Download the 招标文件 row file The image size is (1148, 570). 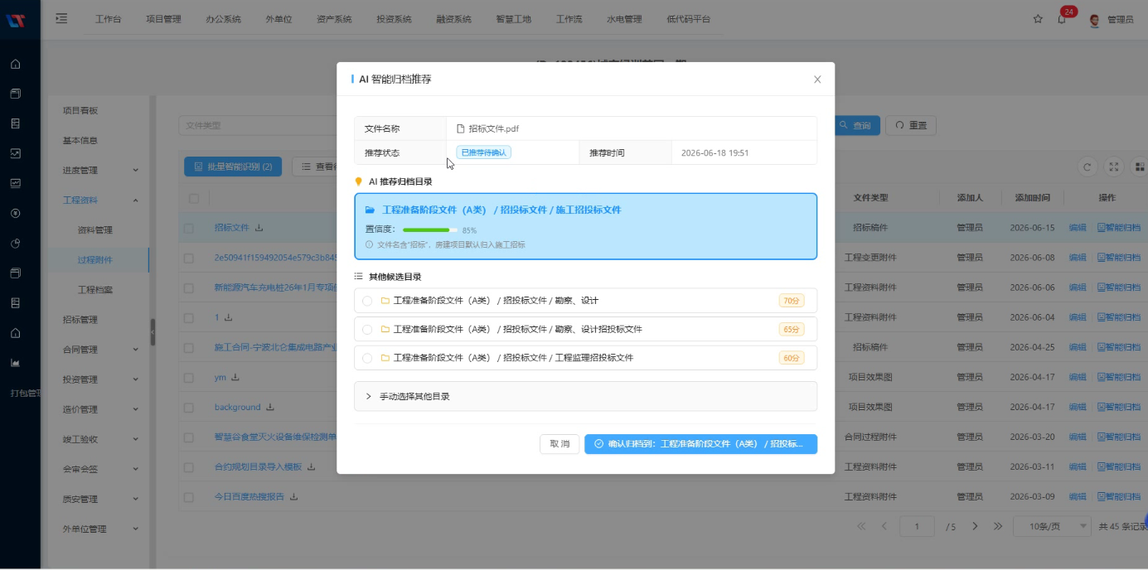click(x=259, y=228)
